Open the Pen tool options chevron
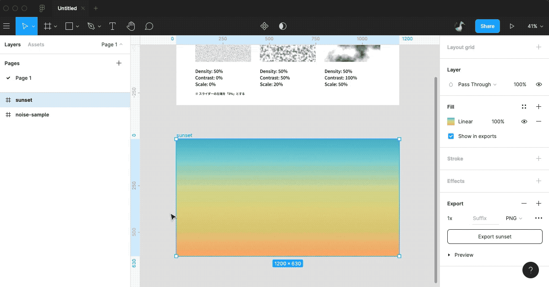549x287 pixels. (x=99, y=26)
